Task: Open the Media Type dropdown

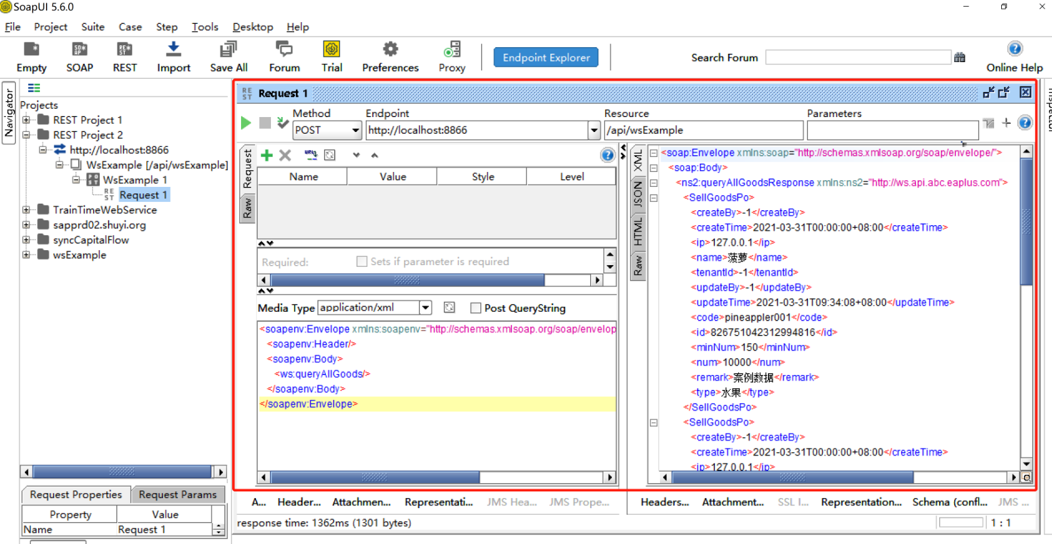Action: (425, 308)
